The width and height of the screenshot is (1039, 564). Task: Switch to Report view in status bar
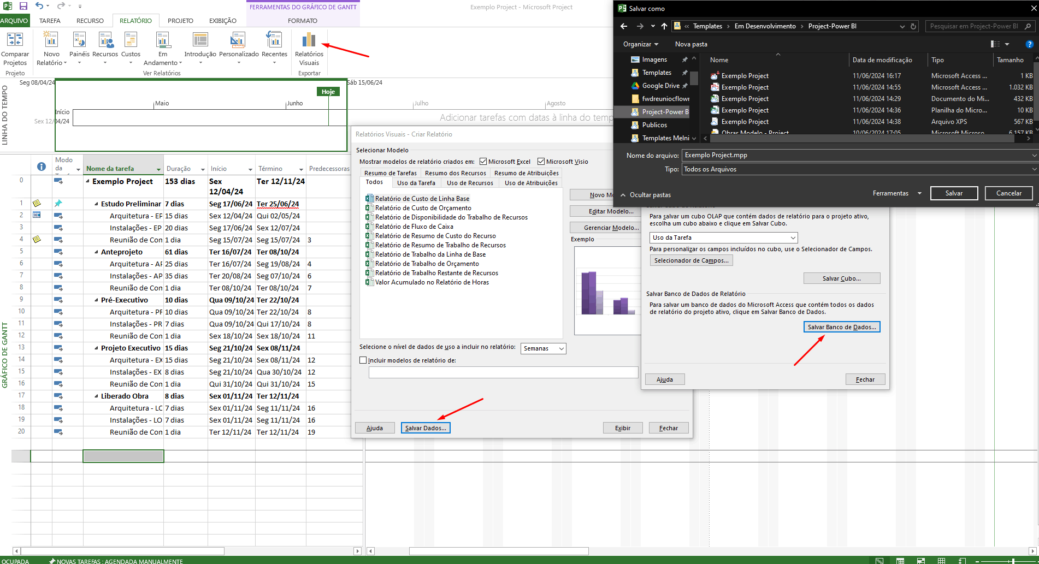pyautogui.click(x=963, y=561)
